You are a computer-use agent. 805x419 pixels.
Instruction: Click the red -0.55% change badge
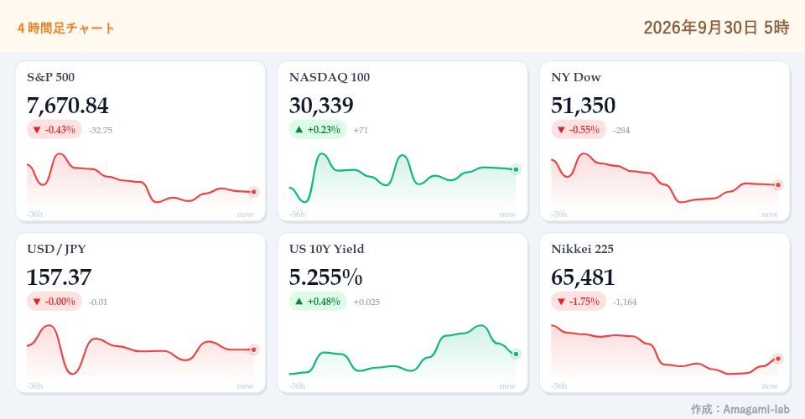click(579, 130)
